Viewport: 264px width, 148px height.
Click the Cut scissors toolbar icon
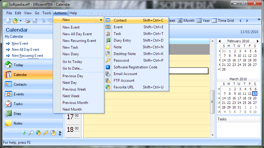pyautogui.click(x=44, y=21)
